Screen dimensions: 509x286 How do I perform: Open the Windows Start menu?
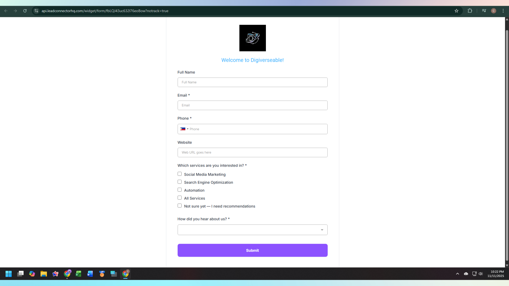(x=9, y=274)
